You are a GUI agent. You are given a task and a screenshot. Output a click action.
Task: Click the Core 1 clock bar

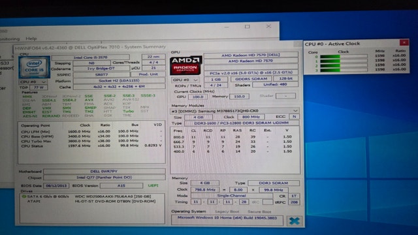click(x=344, y=61)
